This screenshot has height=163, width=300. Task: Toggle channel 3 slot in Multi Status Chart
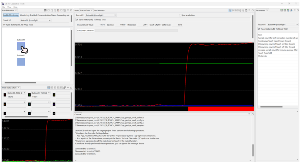pyautogui.click(x=54, y=95)
